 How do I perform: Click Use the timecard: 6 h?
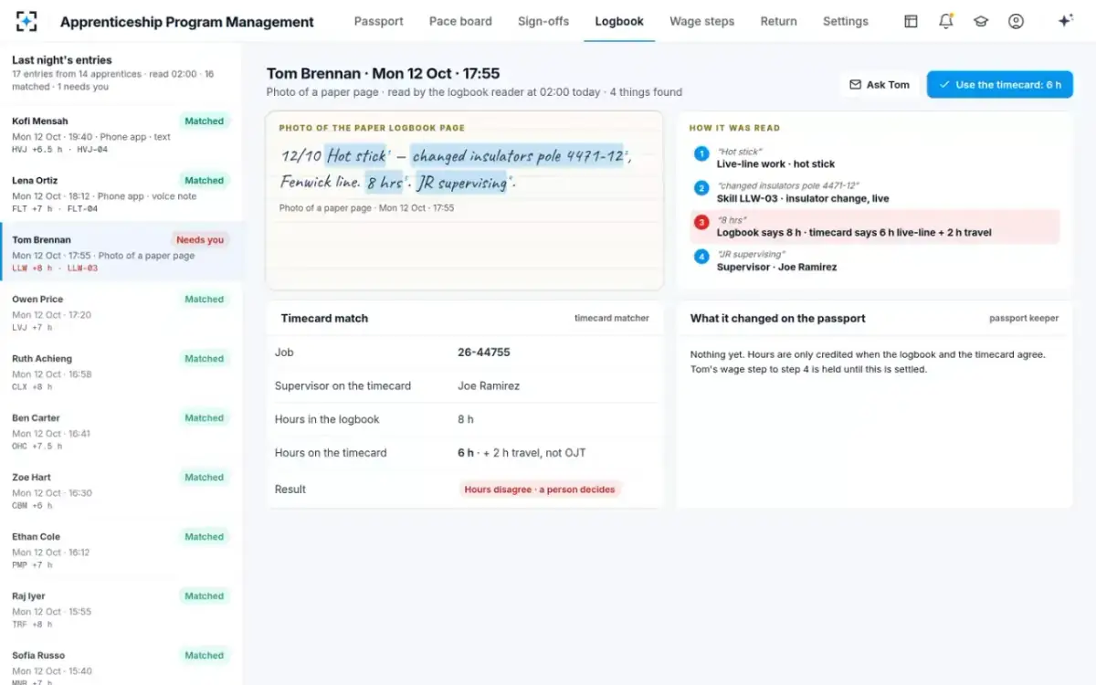click(1000, 85)
